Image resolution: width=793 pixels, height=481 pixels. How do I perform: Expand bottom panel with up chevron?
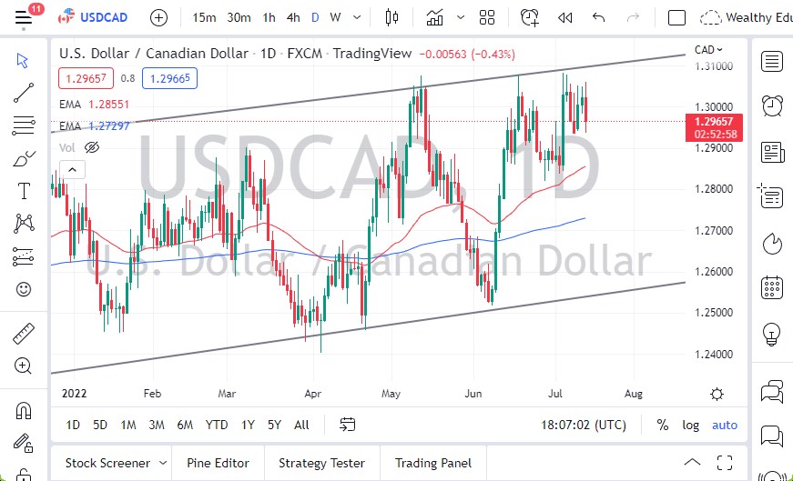click(x=692, y=462)
